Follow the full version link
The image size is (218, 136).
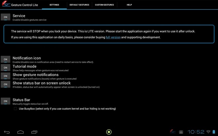point(113,37)
